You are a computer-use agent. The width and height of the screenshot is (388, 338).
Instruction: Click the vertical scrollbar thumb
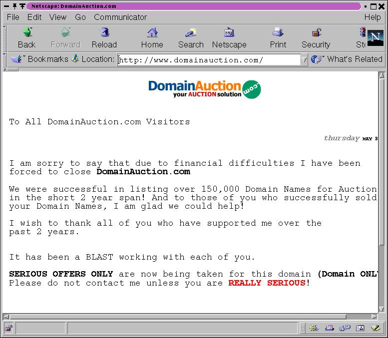pyautogui.click(x=382, y=162)
